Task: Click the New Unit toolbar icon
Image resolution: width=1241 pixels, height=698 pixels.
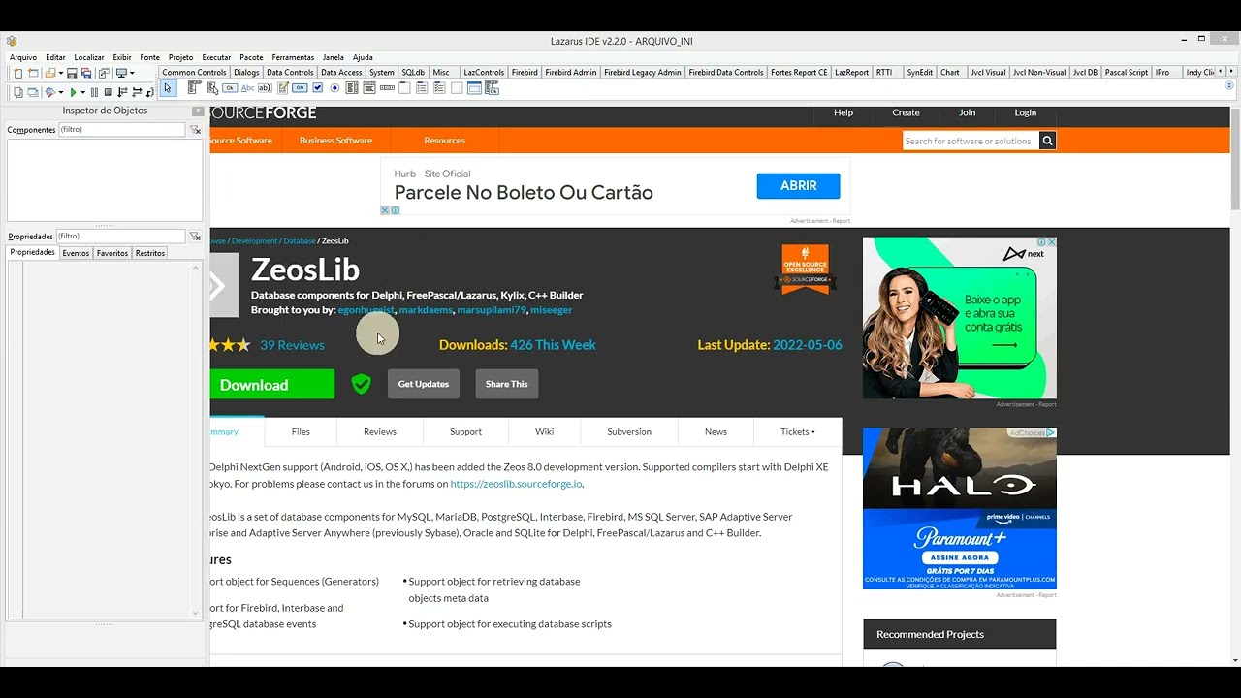Action: click(x=17, y=74)
